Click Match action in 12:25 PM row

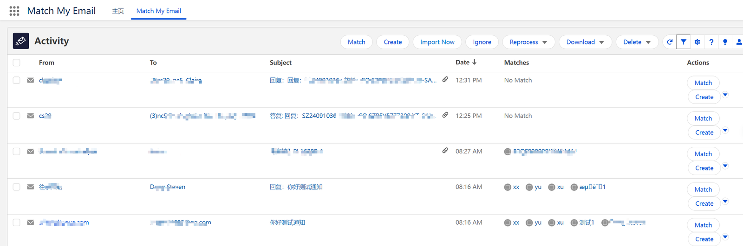click(703, 118)
